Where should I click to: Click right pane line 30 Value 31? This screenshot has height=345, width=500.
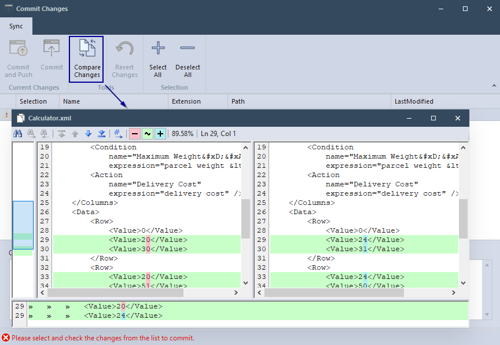[365, 249]
